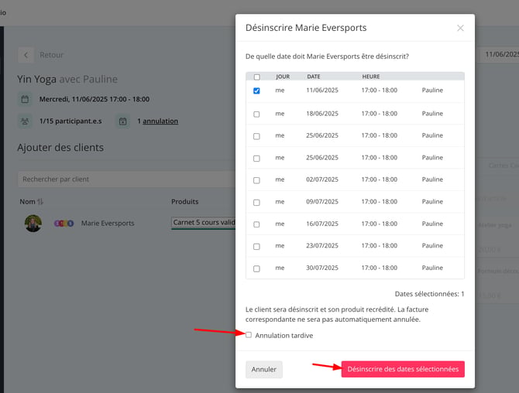Viewport: 519px width, 393px height.
Task: Click the sort arrows icon next to Nom
Action: tap(40, 201)
